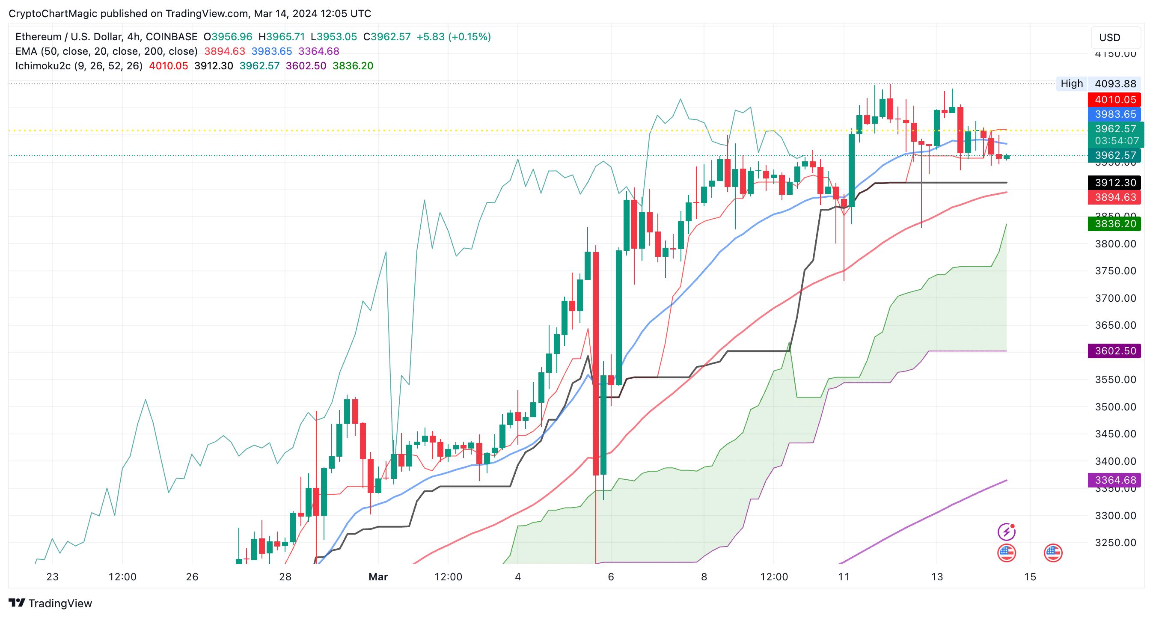Click the 28 date label on time axis

point(285,577)
